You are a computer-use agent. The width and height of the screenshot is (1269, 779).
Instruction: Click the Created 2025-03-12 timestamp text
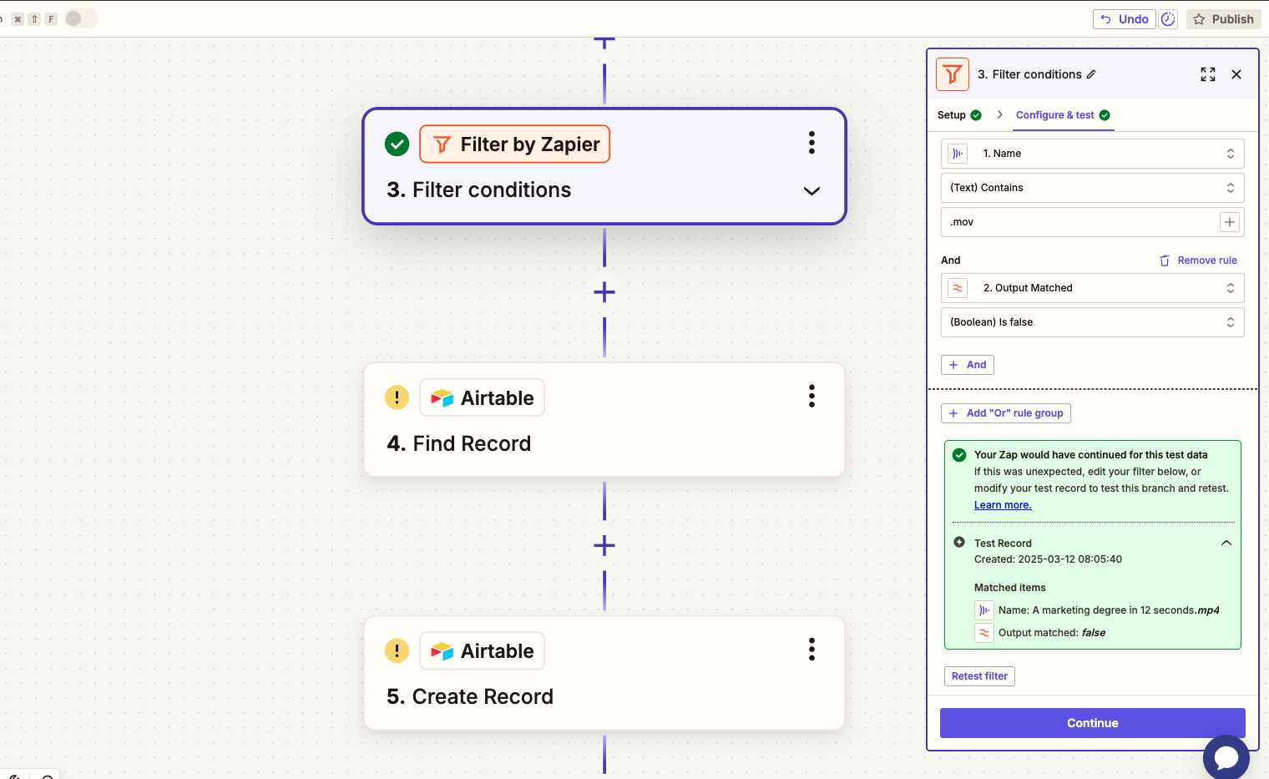tap(1048, 559)
